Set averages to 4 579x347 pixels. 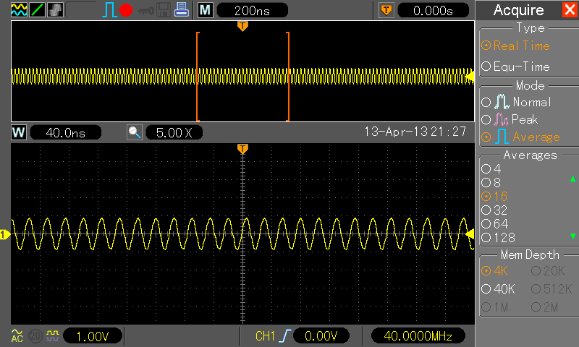491,169
